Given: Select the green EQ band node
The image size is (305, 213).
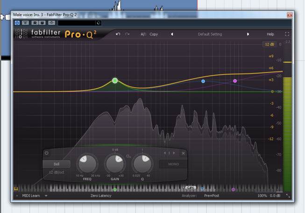Looking at the screenshot, I should [115, 81].
